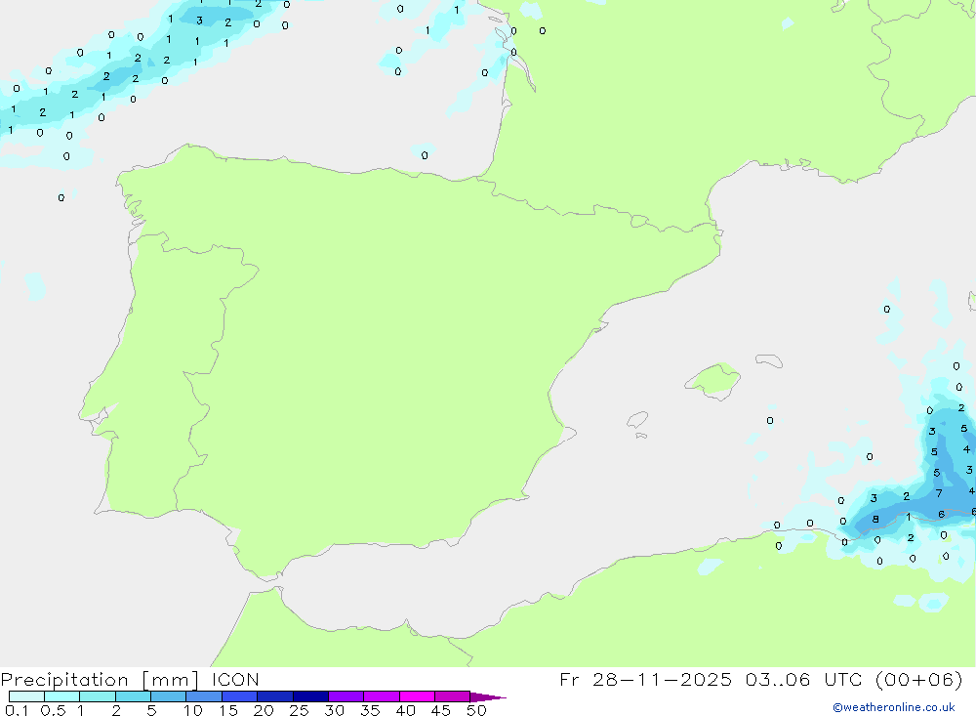This screenshot has width=976, height=716.
Task: Click the Mallorca island on the map
Action: click(x=713, y=380)
